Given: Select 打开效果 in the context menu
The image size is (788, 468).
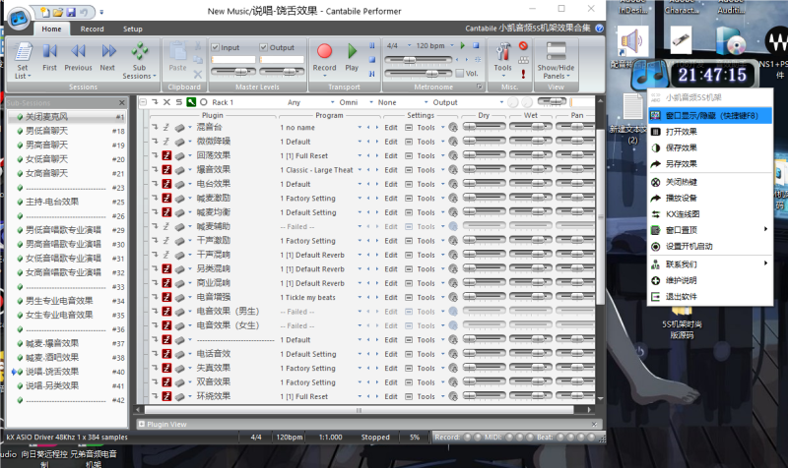Looking at the screenshot, I should tap(709, 132).
